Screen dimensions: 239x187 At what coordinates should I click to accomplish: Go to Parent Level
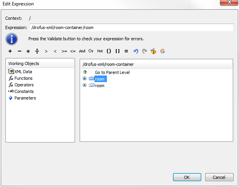pos(112,72)
